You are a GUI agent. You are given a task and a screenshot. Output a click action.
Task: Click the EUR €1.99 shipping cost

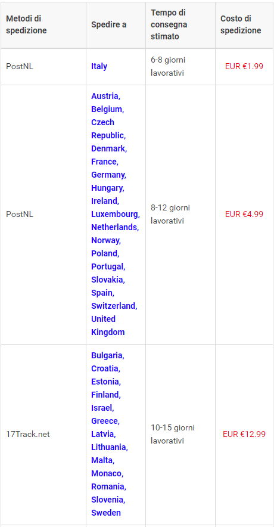click(x=244, y=66)
